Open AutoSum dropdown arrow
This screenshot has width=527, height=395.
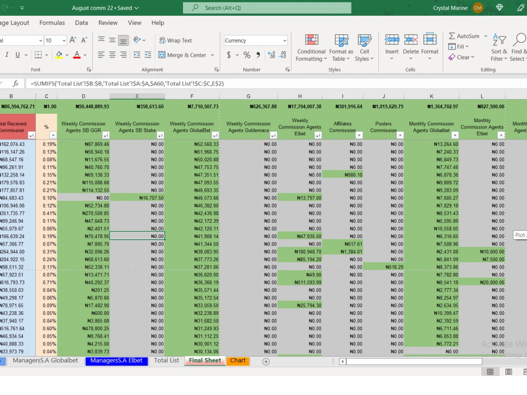[x=486, y=36]
